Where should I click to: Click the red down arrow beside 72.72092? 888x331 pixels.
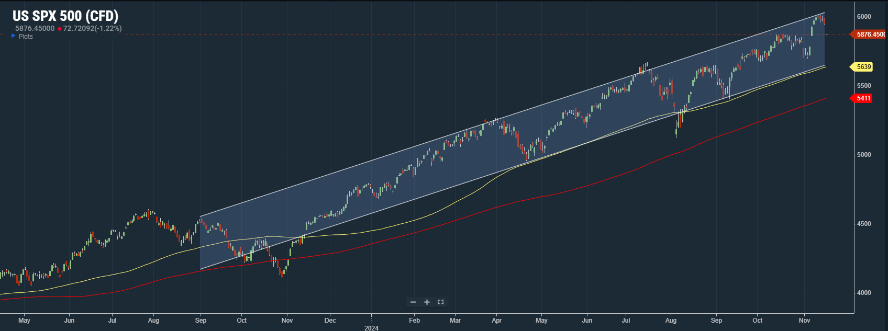(x=60, y=29)
